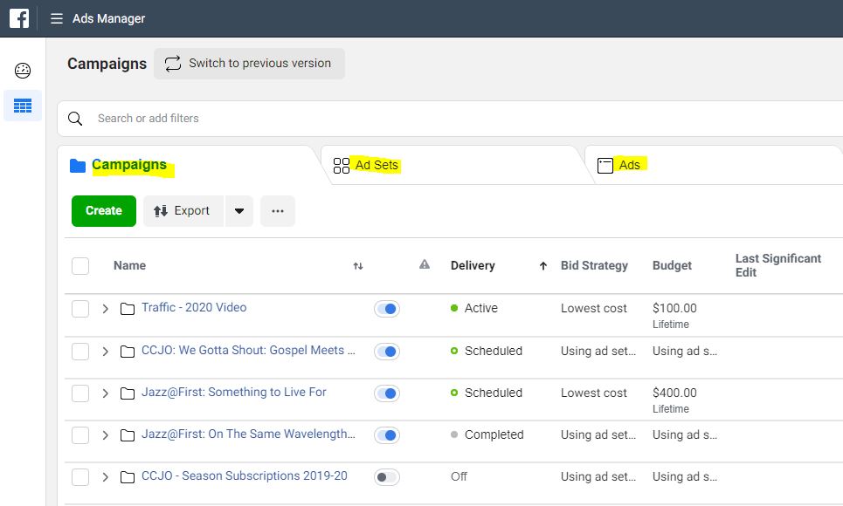Click folder icon of Traffic - 2020 Video
Image resolution: width=843 pixels, height=506 pixels.
tap(128, 309)
